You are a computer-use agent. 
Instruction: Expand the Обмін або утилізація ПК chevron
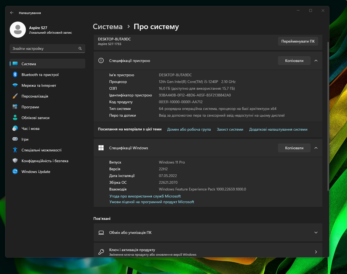point(316,233)
